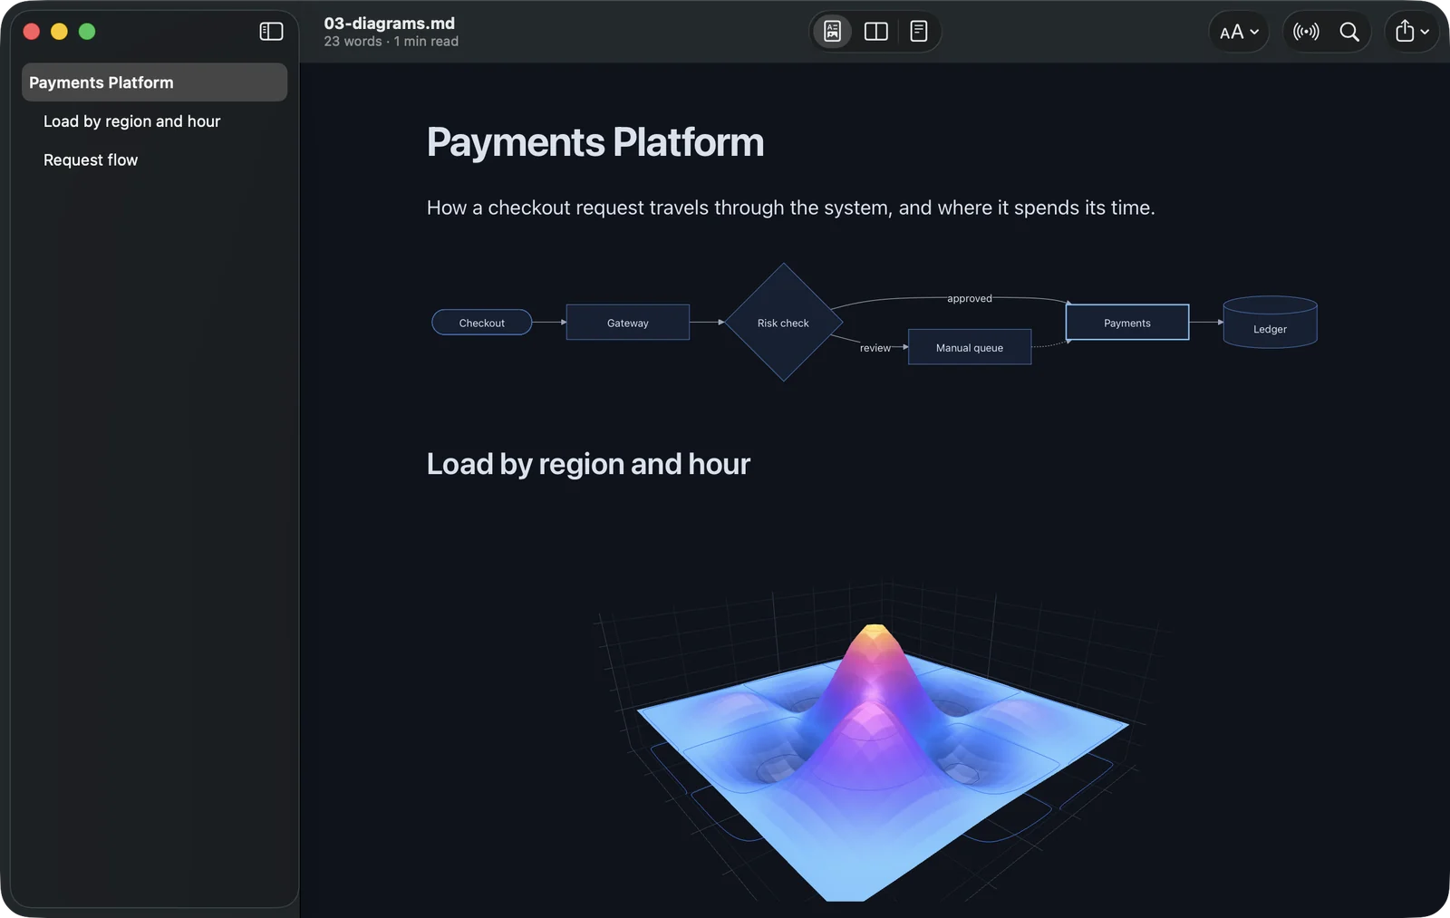Click the Payments Platform main heading
Screen dimensions: 1450x918
pyautogui.click(x=595, y=142)
